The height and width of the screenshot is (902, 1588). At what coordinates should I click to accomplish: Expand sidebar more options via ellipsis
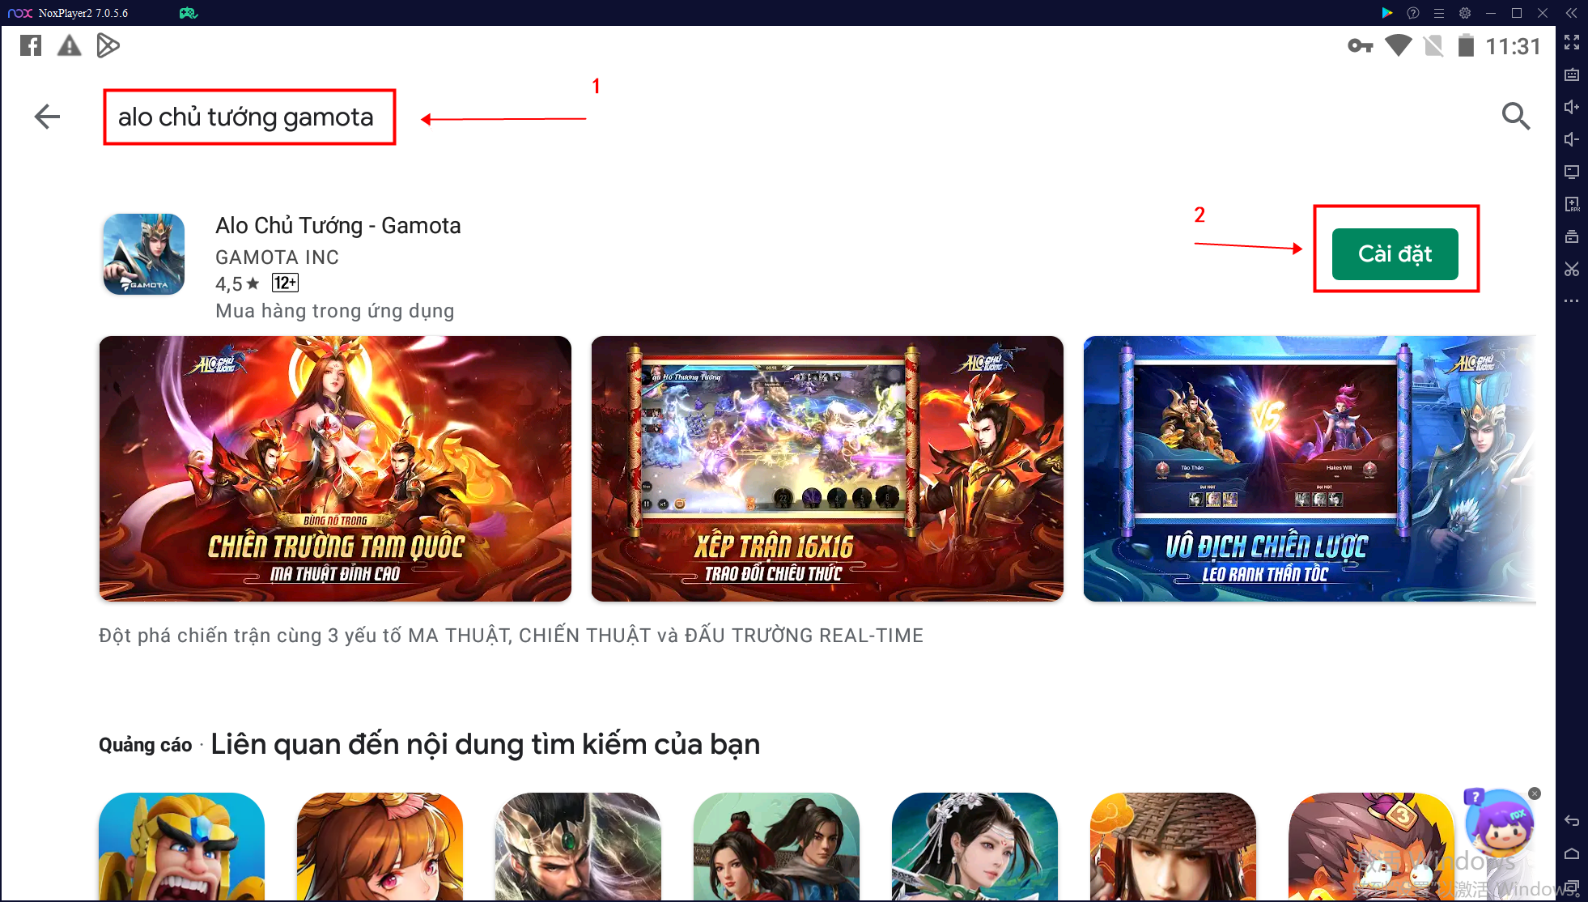coord(1573,300)
